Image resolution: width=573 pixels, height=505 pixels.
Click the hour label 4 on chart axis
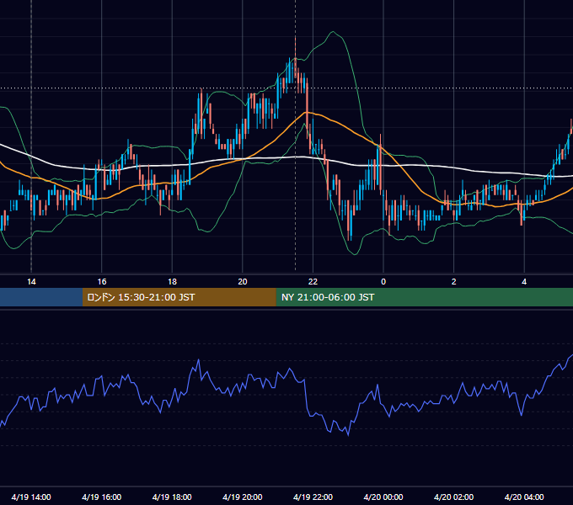[524, 282]
